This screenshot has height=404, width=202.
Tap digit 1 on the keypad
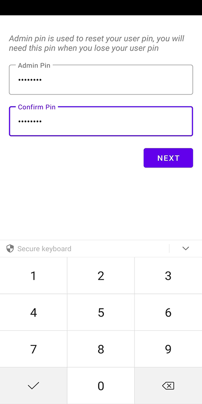pos(34,276)
